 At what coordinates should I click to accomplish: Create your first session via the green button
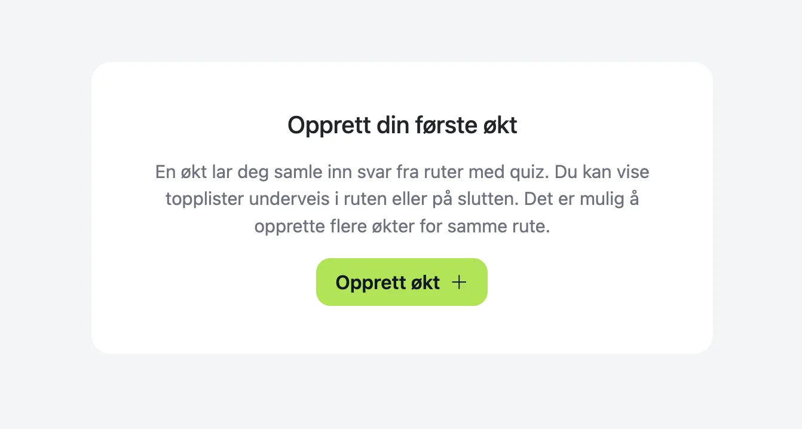402,282
